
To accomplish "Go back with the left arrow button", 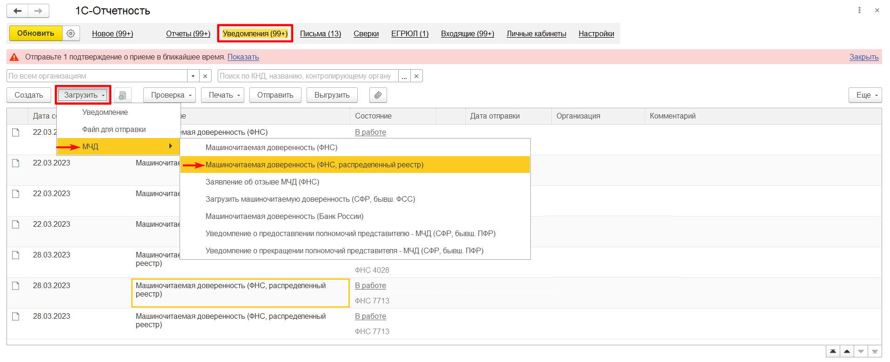I will (18, 11).
